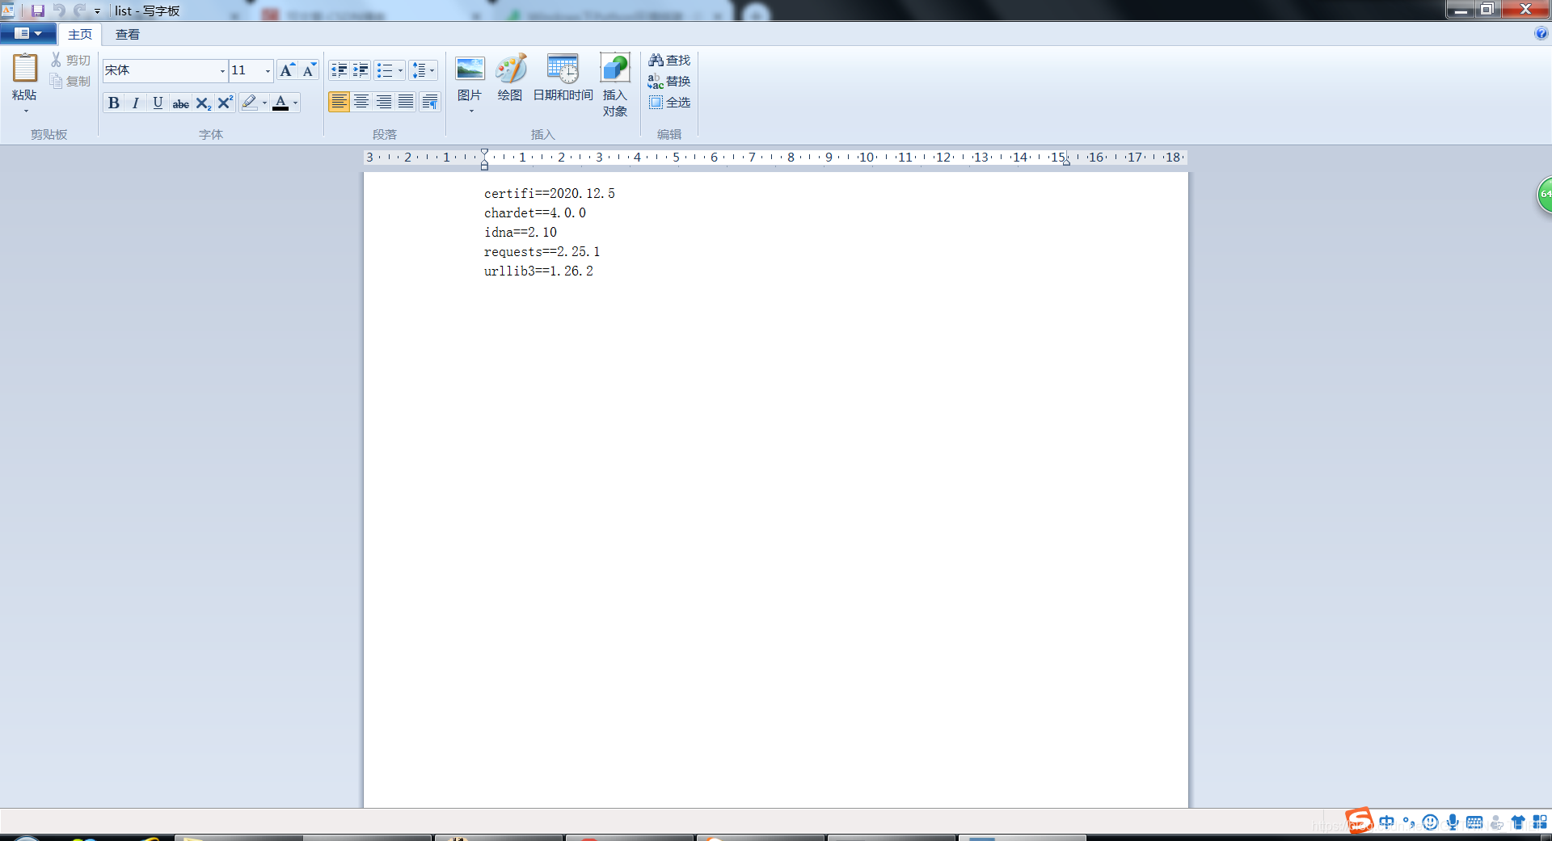Click the line 'urllib3==1.26.2'
The image size is (1552, 841).
[x=538, y=271]
